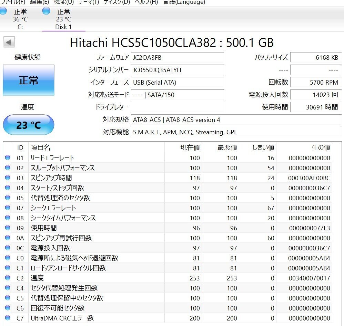Click status icon for 04 スタート/ストップ回数

[8, 188]
